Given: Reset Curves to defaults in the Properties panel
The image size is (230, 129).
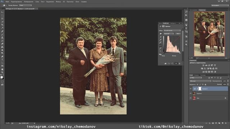Looking at the screenshot, I should coord(172,63).
